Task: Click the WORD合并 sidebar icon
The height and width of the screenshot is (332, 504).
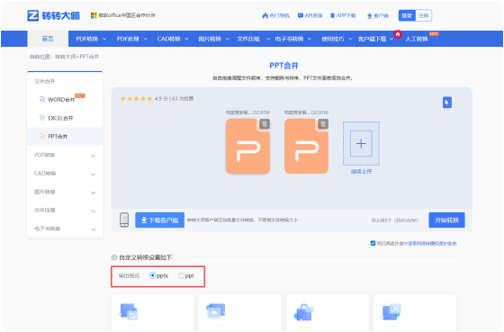Action: [x=41, y=99]
